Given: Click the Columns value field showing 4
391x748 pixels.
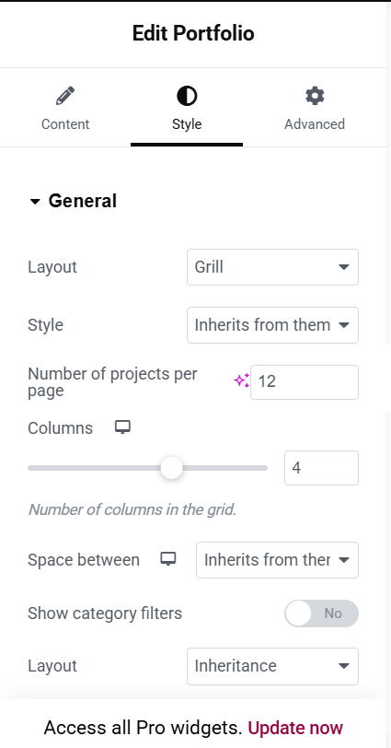Looking at the screenshot, I should pyautogui.click(x=321, y=468).
